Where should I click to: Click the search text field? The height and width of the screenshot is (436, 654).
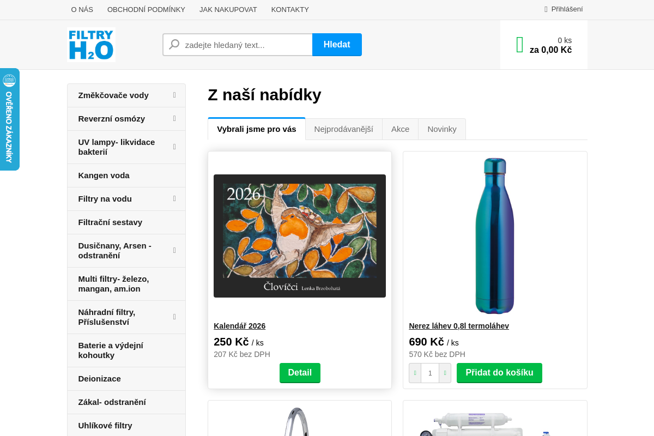(245, 45)
